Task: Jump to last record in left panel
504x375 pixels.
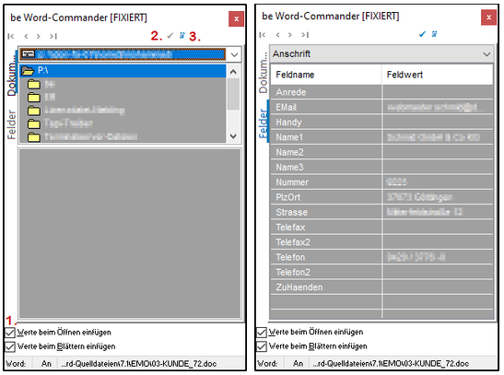Action: click(53, 36)
